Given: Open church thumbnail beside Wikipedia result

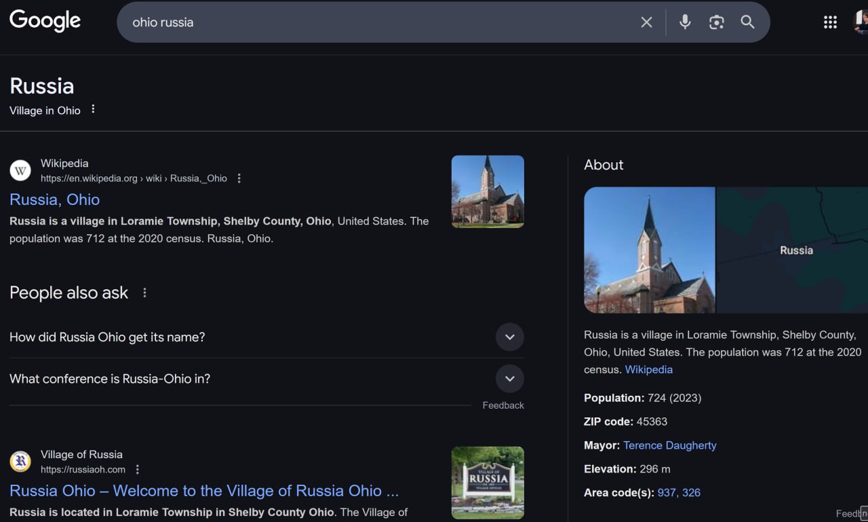Looking at the screenshot, I should (488, 191).
